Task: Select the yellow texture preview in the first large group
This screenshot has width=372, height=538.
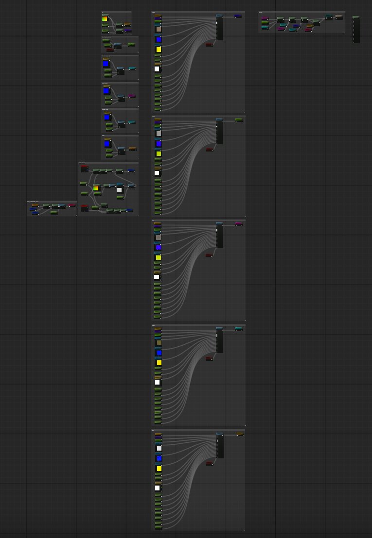Action: [x=159, y=50]
